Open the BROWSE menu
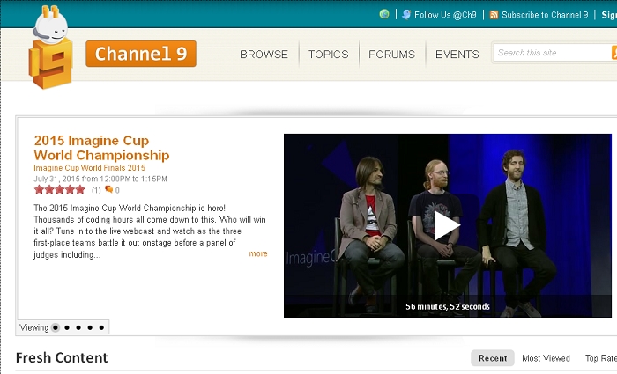Screen dimensions: 617x374 point(264,55)
